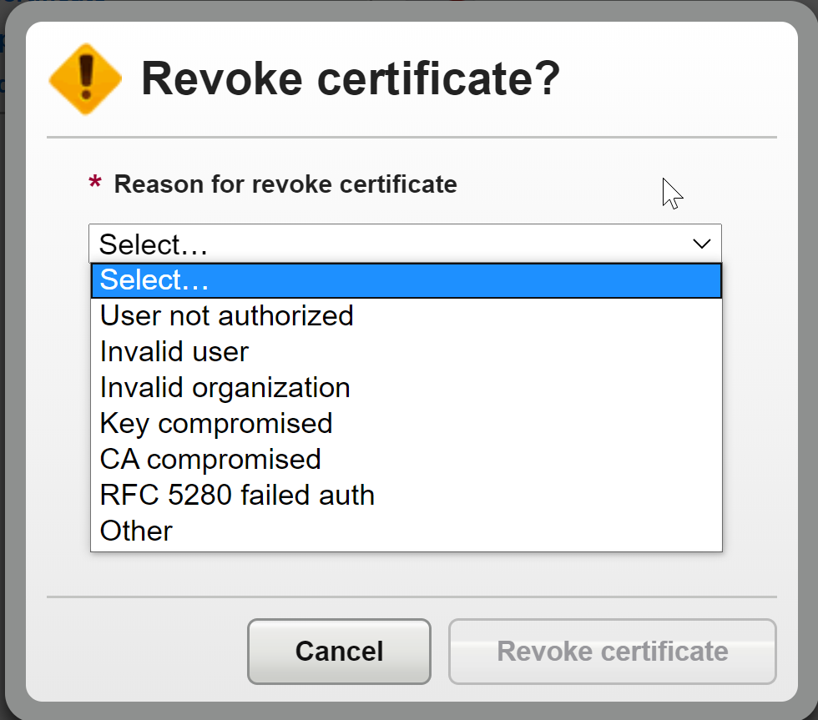Click the red required-field asterisk
The height and width of the screenshot is (720, 818).
[x=95, y=183]
